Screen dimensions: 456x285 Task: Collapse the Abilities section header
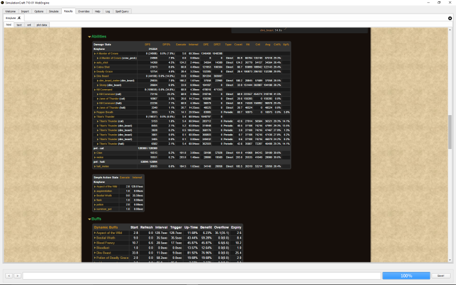point(99,37)
